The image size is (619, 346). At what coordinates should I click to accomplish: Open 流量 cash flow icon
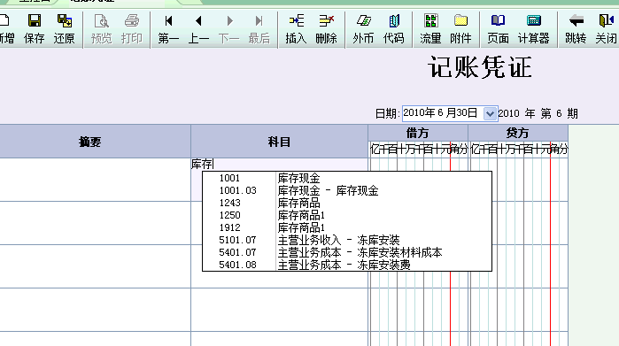click(x=430, y=29)
